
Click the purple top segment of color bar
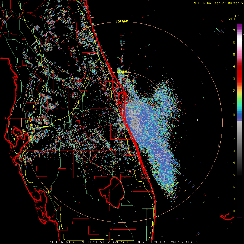239,27
